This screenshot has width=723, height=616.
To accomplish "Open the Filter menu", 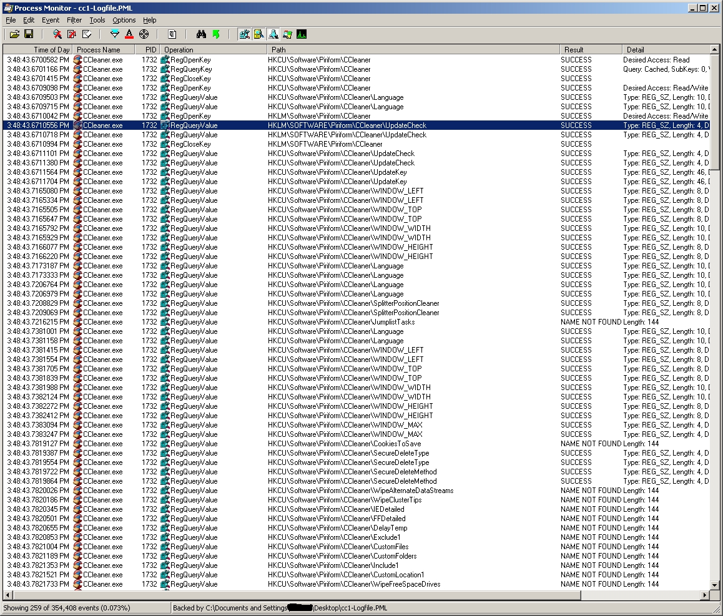I will click(x=74, y=20).
